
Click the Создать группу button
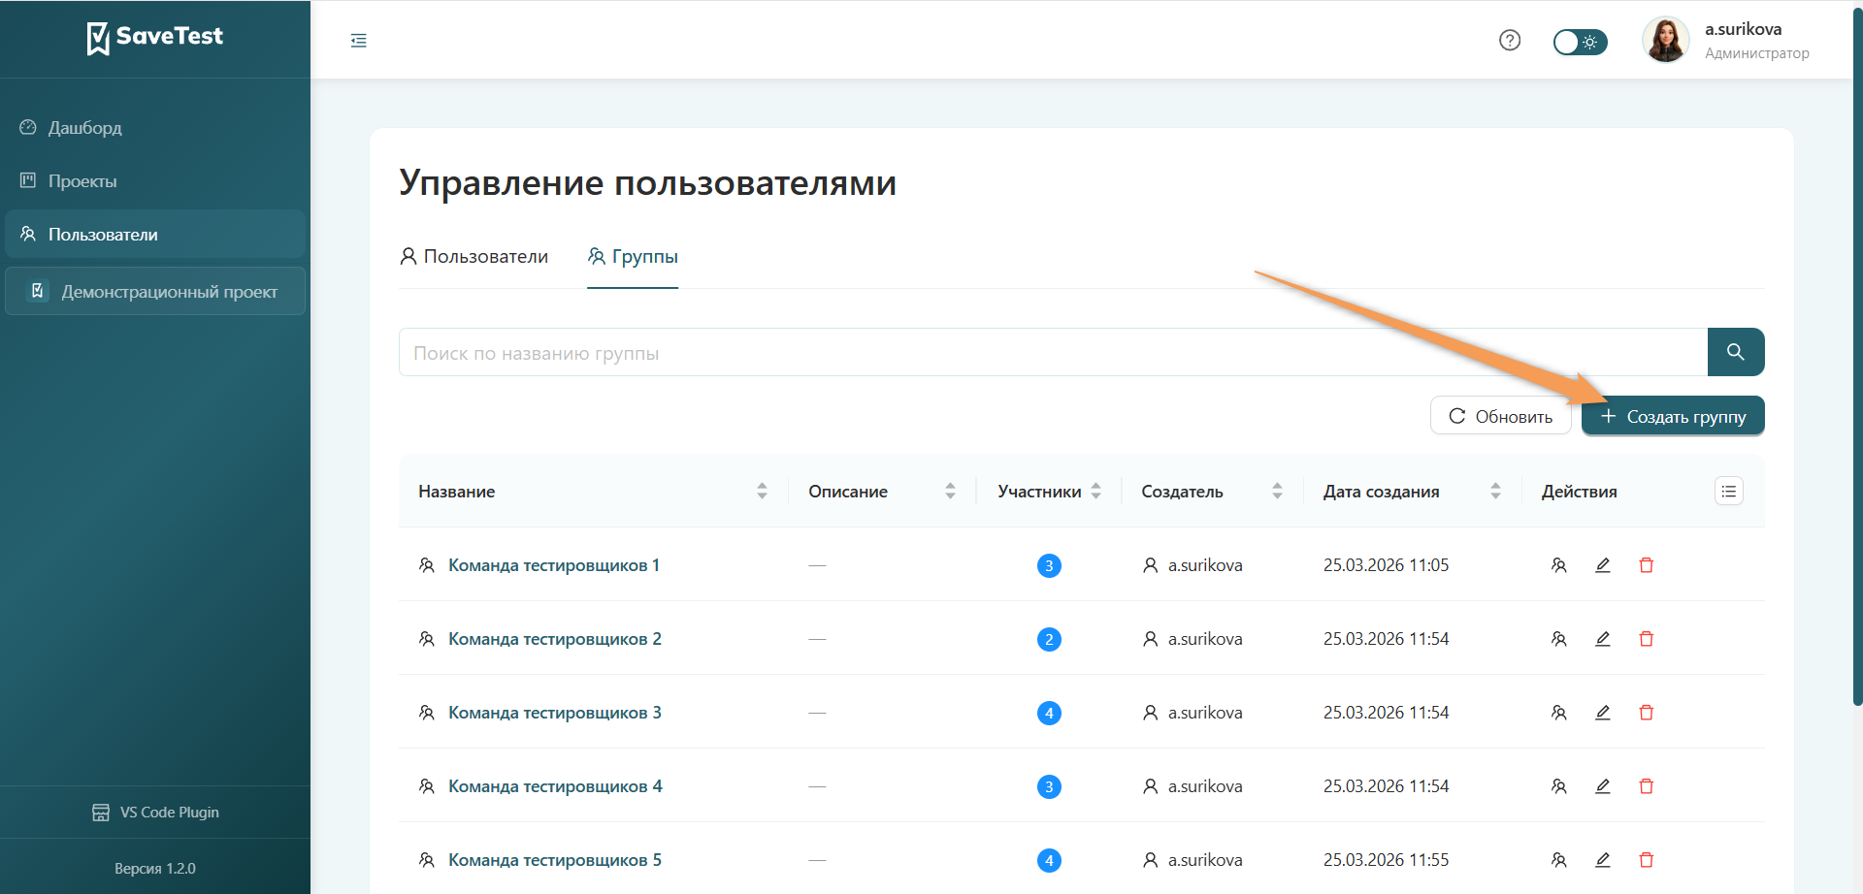pyautogui.click(x=1671, y=415)
